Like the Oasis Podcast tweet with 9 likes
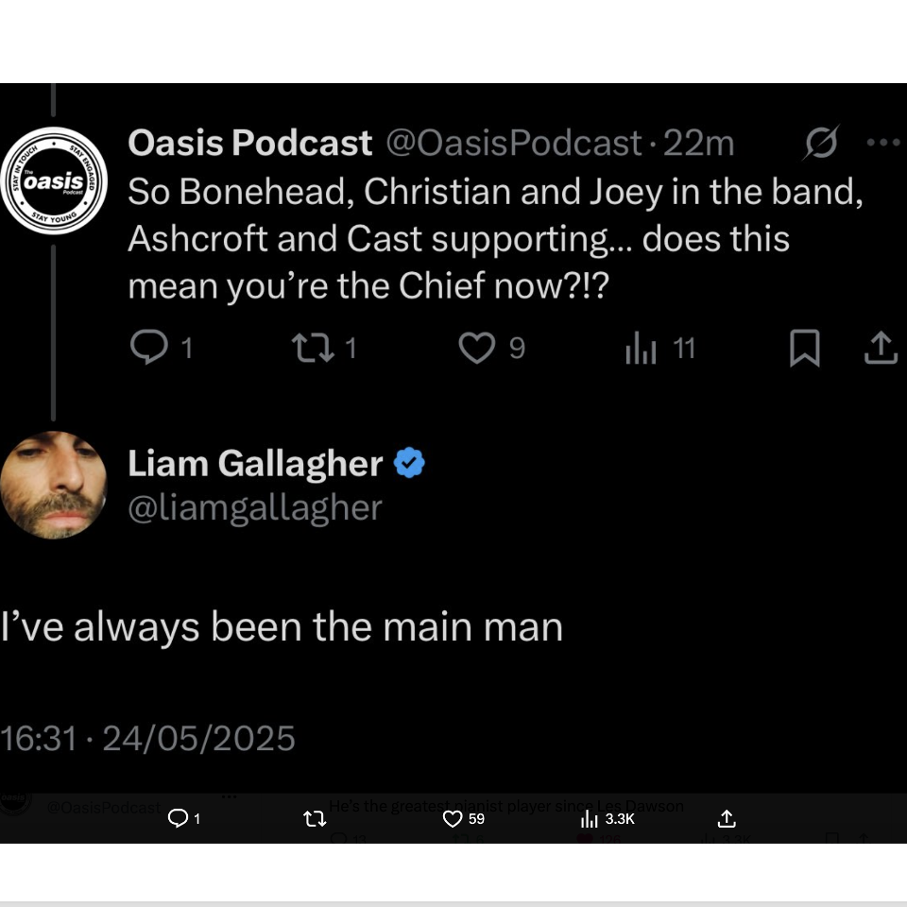The width and height of the screenshot is (907, 907). 476,349
